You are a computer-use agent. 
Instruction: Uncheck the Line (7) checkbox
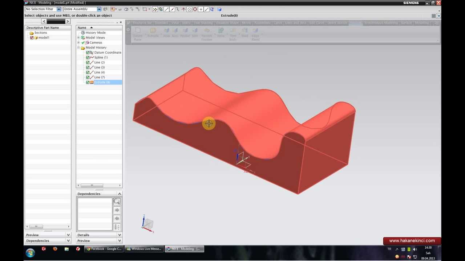click(x=88, y=77)
